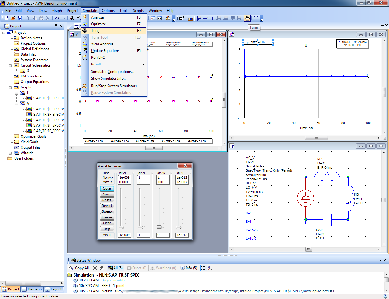
Task: Switch to the Layout tab
Action: point(53,289)
